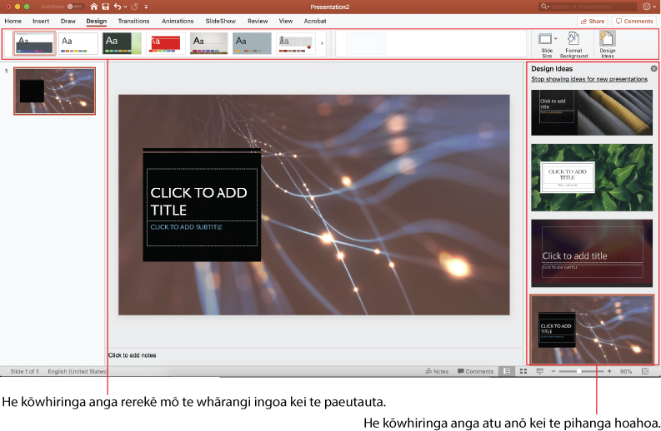Switch to the Animations tab
The width and height of the screenshot is (661, 431).
[x=178, y=21]
